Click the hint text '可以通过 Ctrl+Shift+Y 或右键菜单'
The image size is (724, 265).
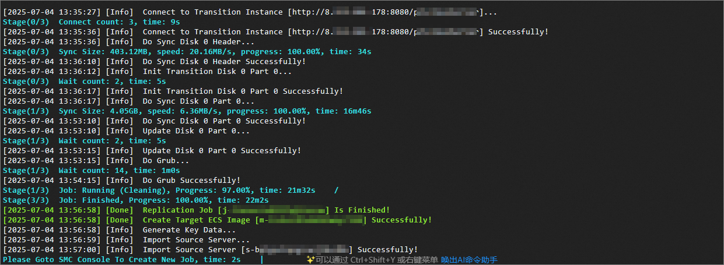377,260
